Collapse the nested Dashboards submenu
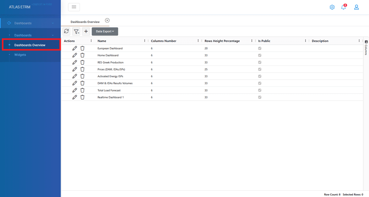This screenshot has width=369, height=197. [30, 35]
